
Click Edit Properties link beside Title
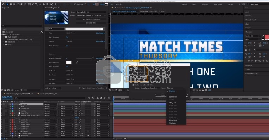coord(101,33)
